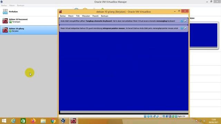Select debian 10 fauzannst machine

pyautogui.click(x=29, y=21)
